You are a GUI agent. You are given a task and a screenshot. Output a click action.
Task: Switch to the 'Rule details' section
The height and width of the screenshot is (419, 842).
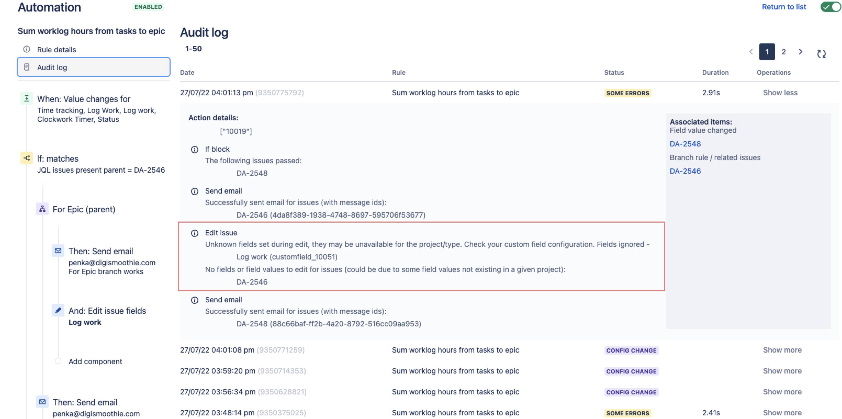coord(56,50)
